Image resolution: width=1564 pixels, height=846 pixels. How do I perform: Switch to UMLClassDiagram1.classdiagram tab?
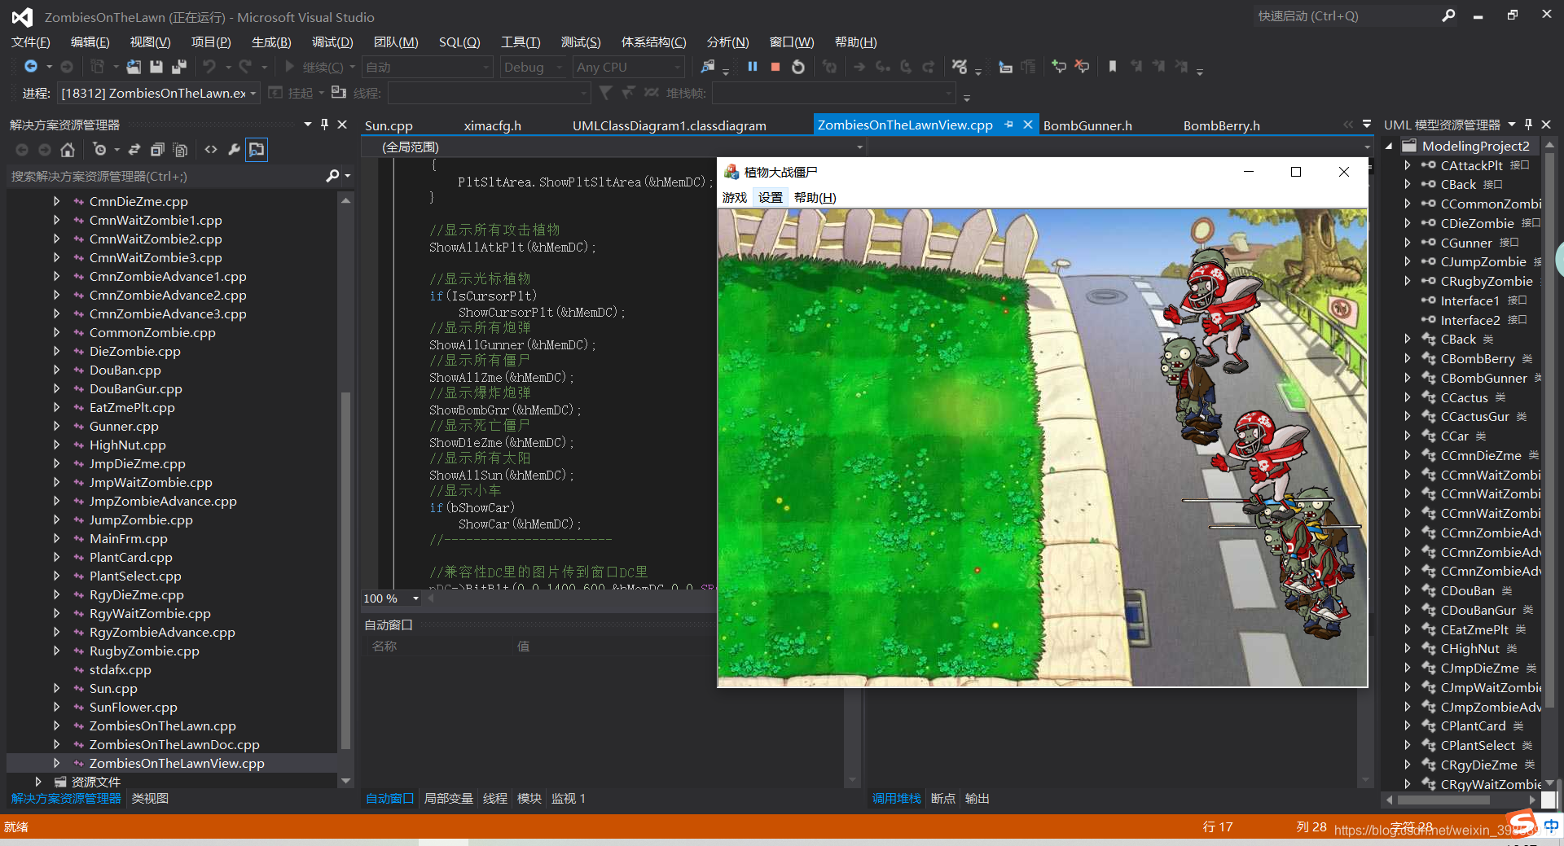click(x=669, y=125)
